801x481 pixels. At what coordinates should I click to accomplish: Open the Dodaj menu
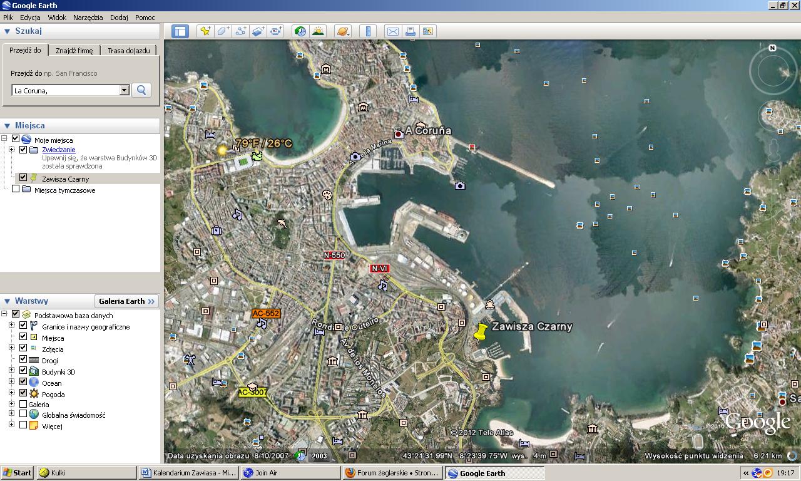(119, 18)
